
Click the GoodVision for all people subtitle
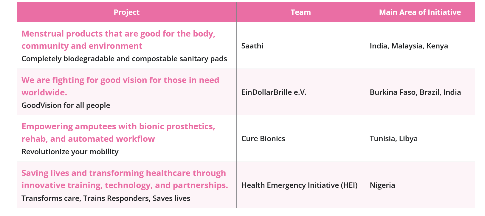[66, 105]
